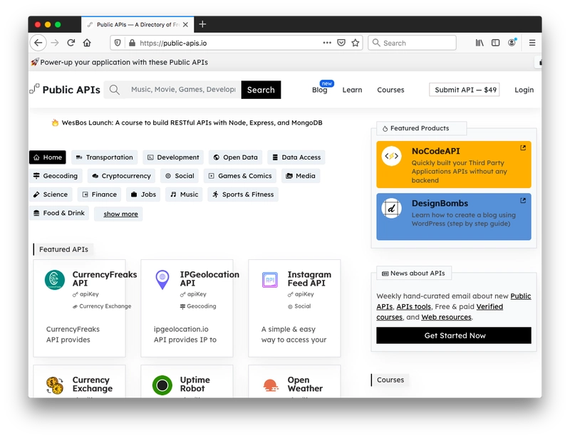Click the browser forward arrow
The image size is (570, 438).
55,43
